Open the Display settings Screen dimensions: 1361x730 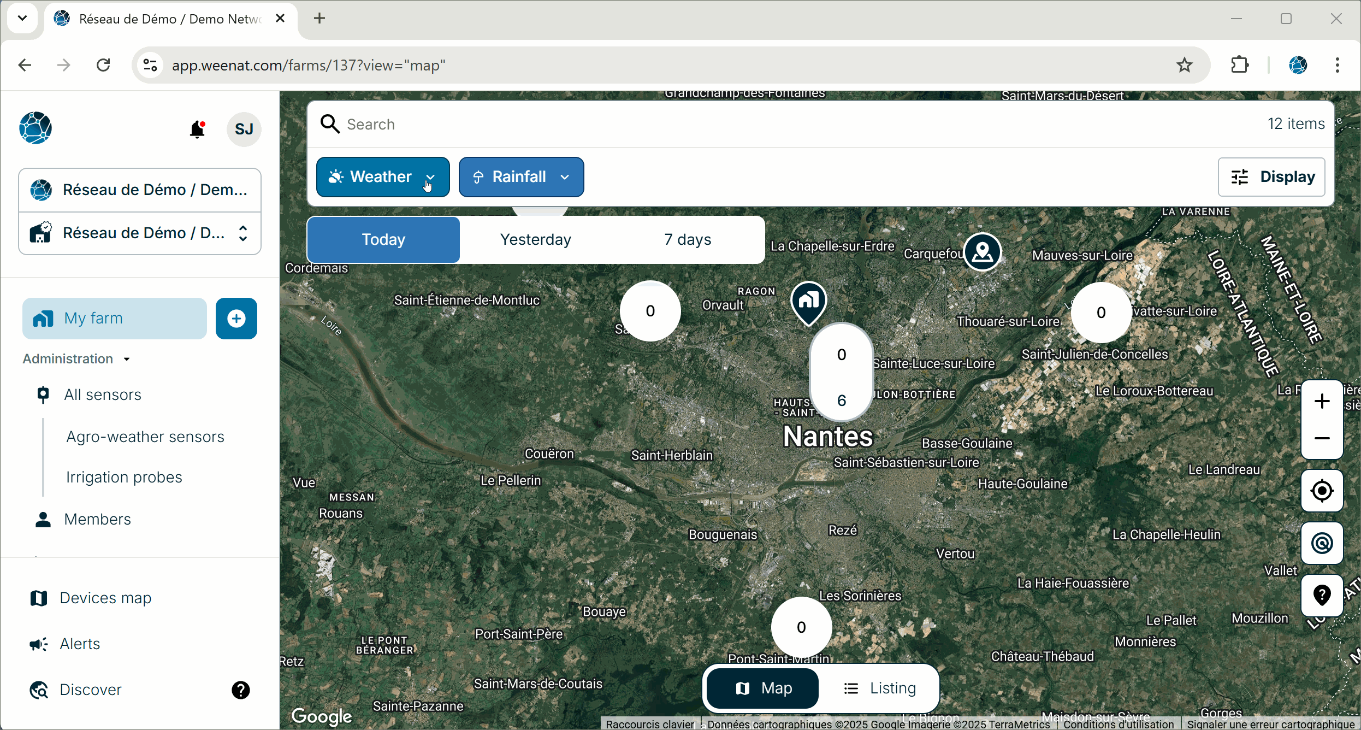coord(1271,177)
